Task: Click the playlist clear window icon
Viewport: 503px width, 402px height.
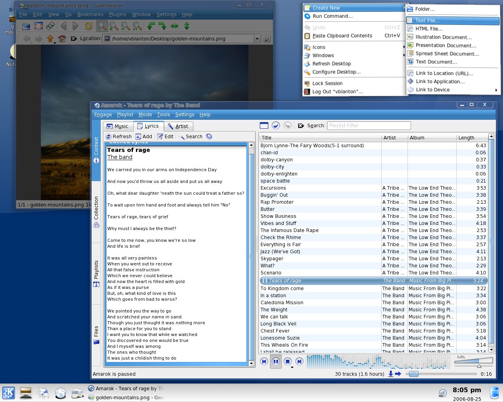Action: click(264, 126)
